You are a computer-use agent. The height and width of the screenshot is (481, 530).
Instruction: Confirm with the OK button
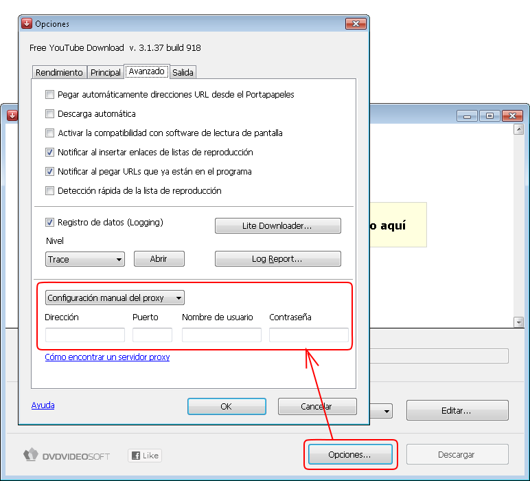[227, 406]
